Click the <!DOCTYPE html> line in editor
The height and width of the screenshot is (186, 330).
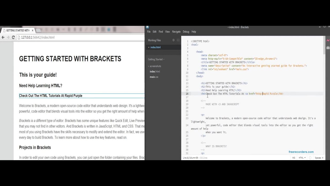(200, 41)
